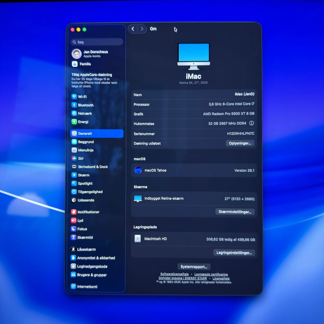Go forward with the right chevron
The image size is (324, 324).
142,29
